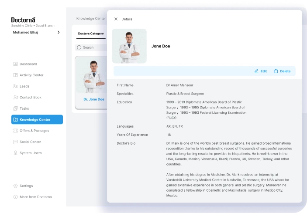Click the Offers & Packages icon
This screenshot has height=213, width=307.
(x=16, y=131)
